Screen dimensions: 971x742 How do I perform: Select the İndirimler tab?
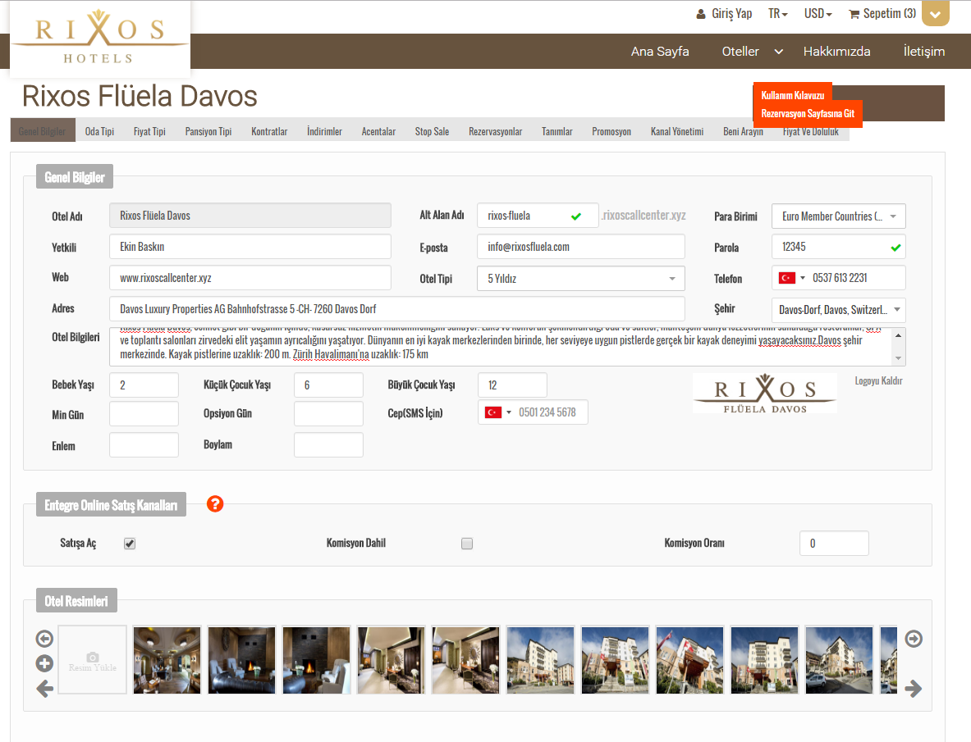324,131
